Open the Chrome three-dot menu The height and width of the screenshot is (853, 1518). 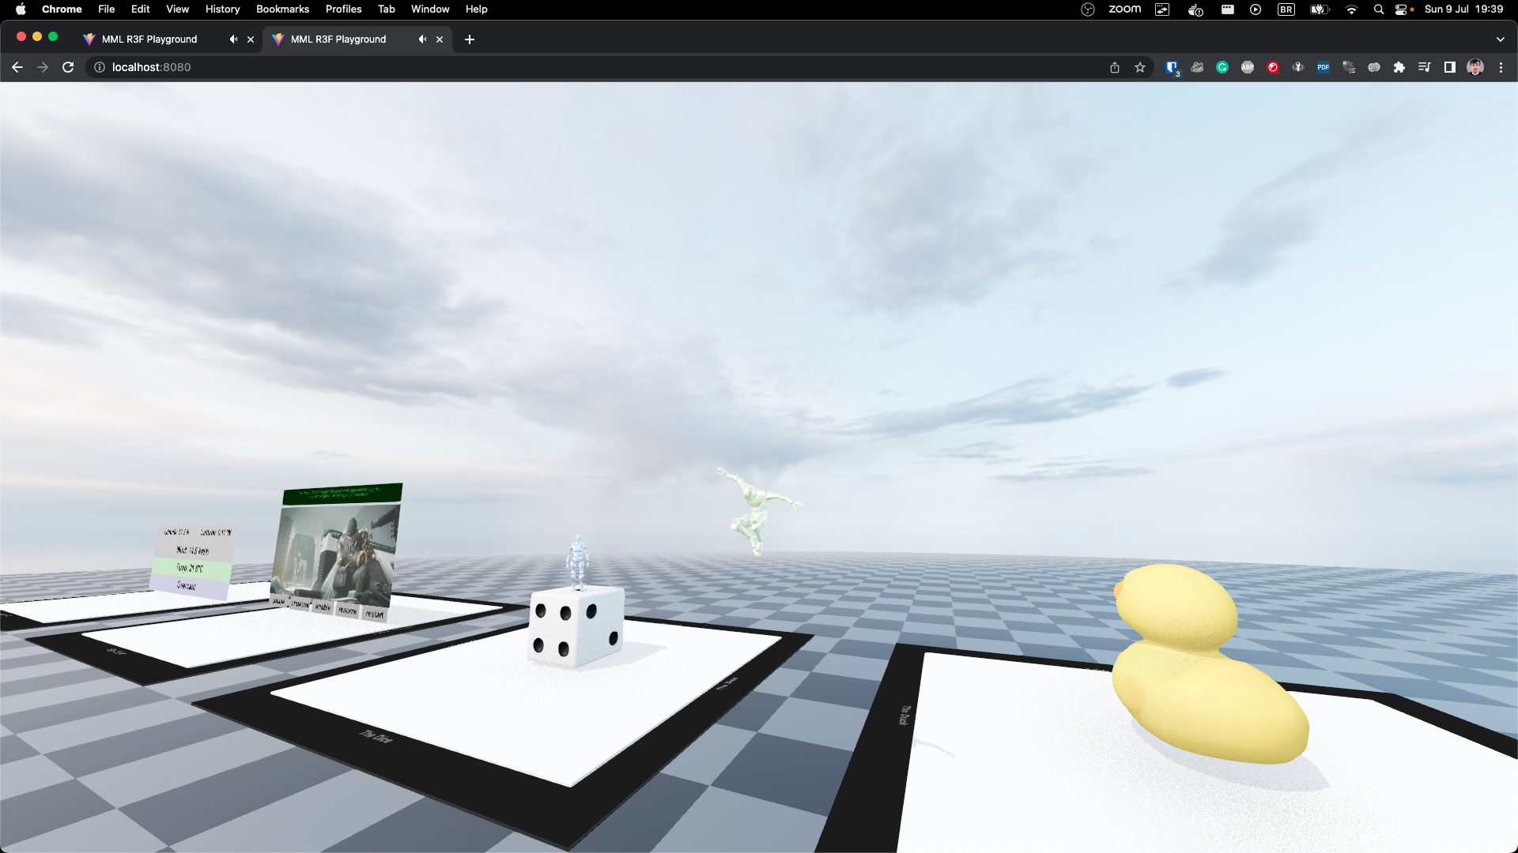[1501, 67]
